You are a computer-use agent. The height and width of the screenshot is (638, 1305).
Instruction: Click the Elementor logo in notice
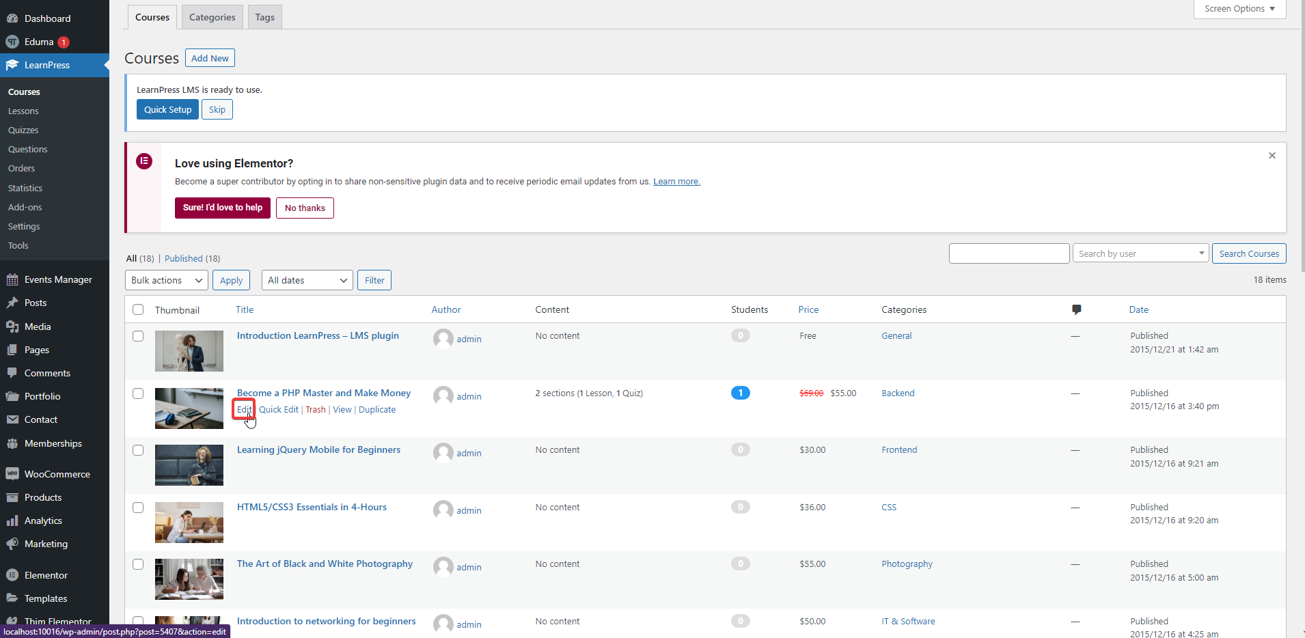144,161
